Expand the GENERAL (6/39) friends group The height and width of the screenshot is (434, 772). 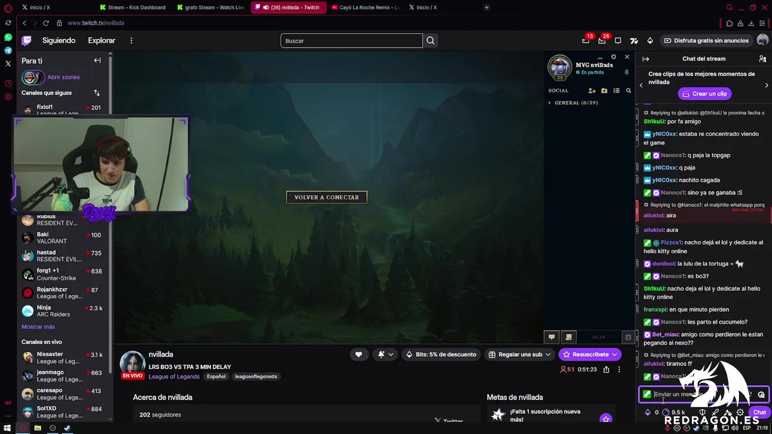tap(573, 102)
